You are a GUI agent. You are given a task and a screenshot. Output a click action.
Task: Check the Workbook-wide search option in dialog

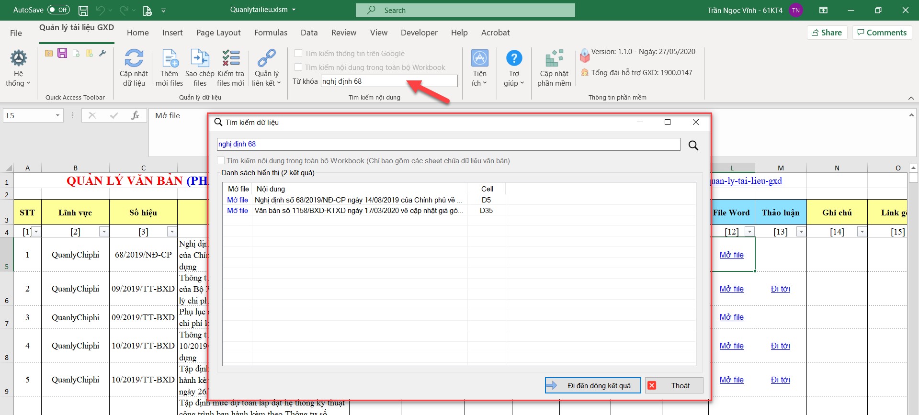[221, 161]
